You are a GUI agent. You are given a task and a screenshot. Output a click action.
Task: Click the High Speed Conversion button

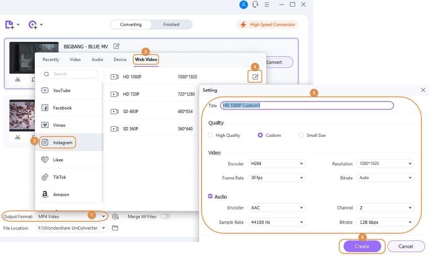click(267, 25)
